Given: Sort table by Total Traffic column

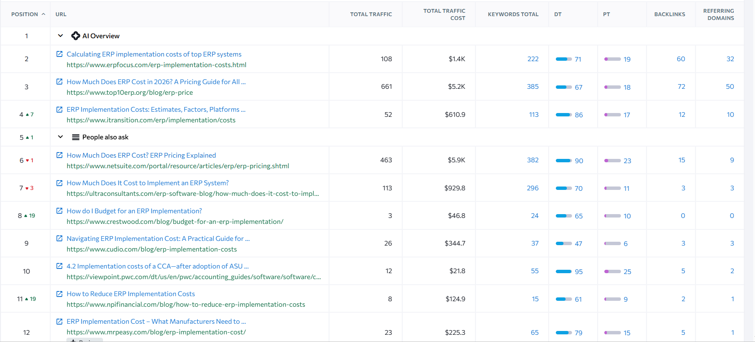Looking at the screenshot, I should click(371, 14).
